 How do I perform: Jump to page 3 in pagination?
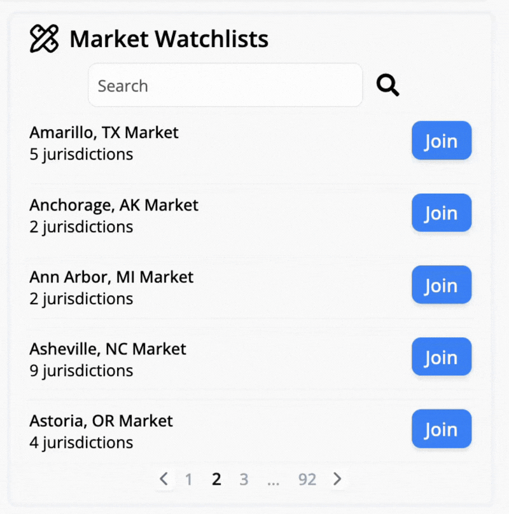pos(244,479)
